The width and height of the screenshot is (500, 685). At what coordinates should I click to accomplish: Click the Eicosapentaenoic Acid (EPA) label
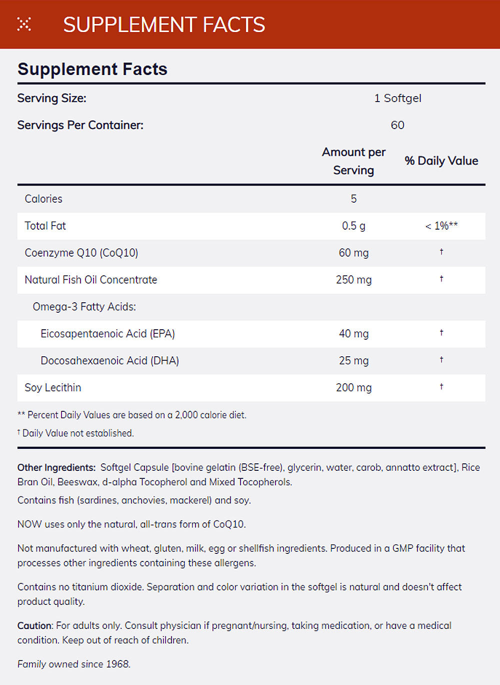coord(108,334)
